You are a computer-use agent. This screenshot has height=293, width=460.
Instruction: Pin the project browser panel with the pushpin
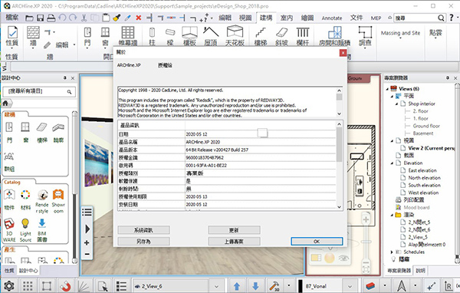[x=448, y=78]
